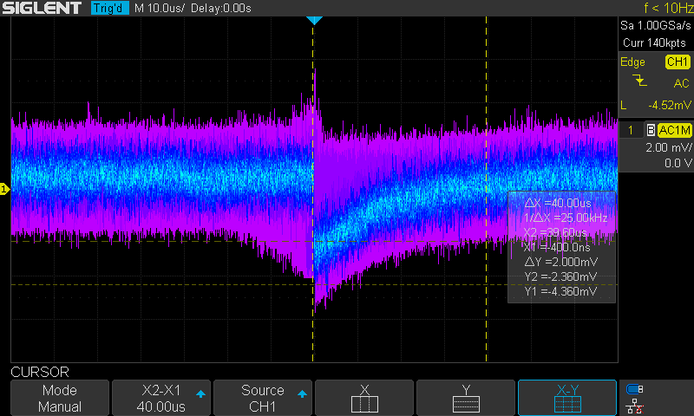Click the ΔY =2.000mV readout

point(560,262)
